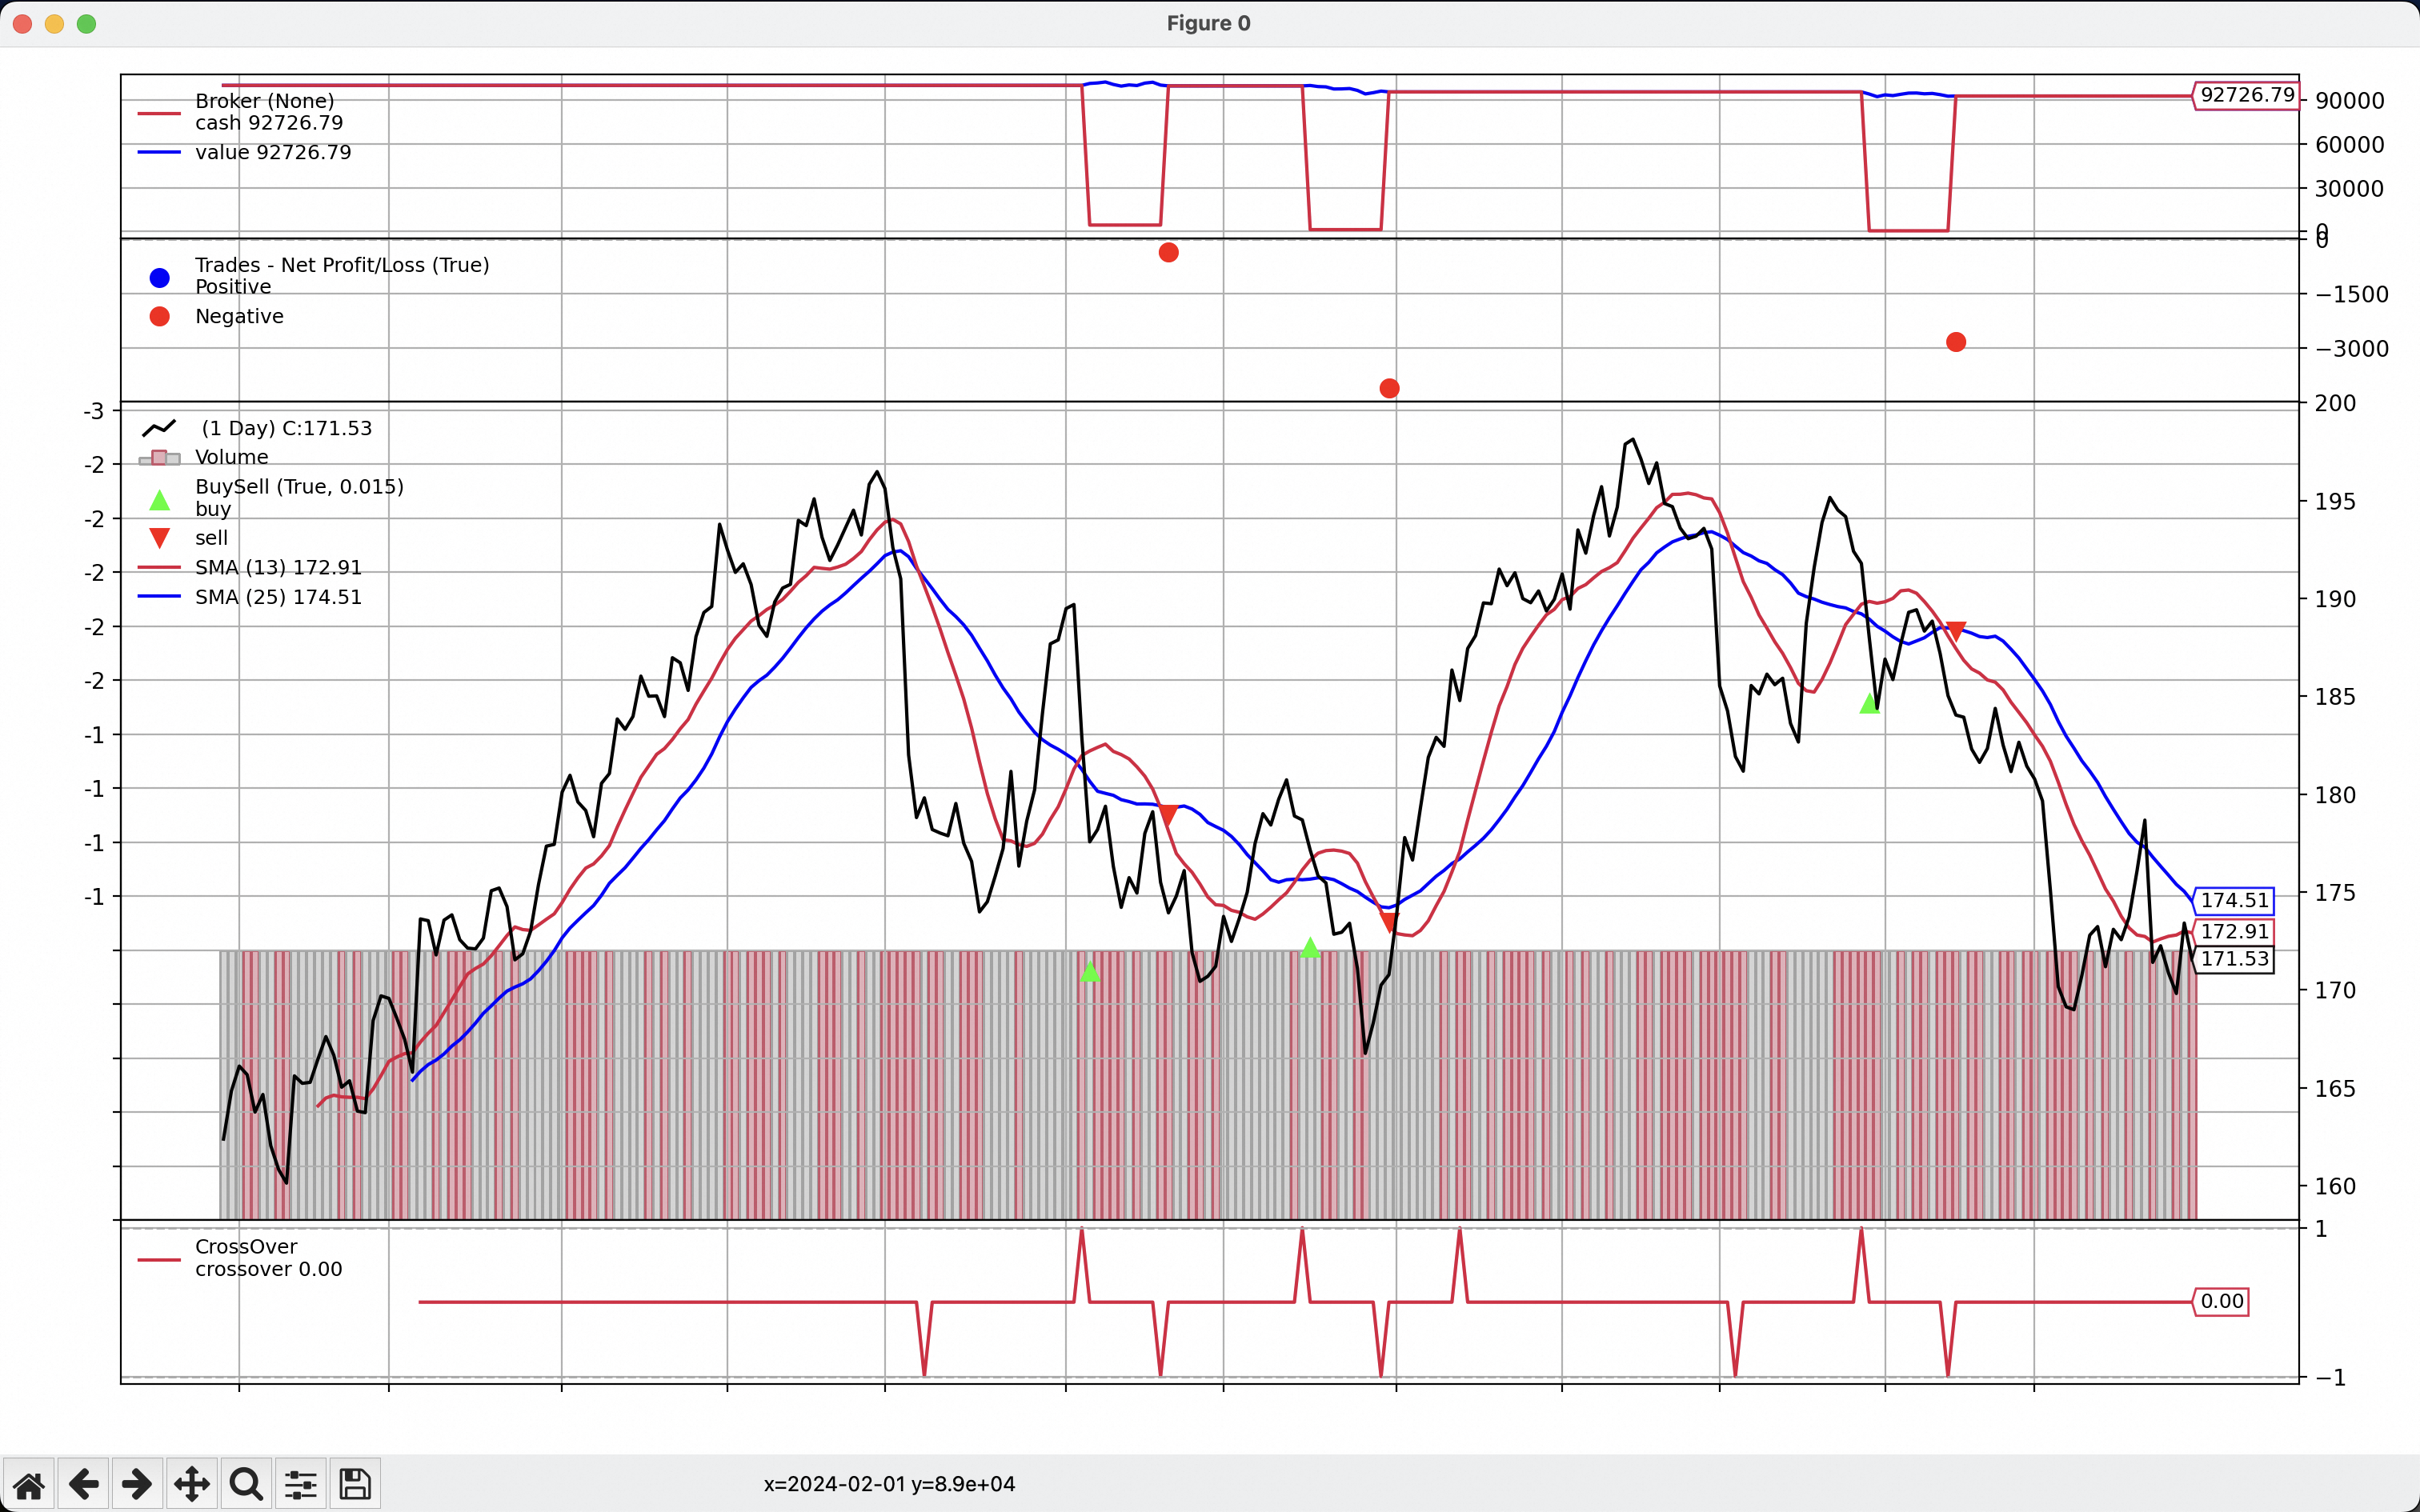Click the blue Positive legend dot
Viewport: 2420px width, 1512px height.
pos(160,277)
